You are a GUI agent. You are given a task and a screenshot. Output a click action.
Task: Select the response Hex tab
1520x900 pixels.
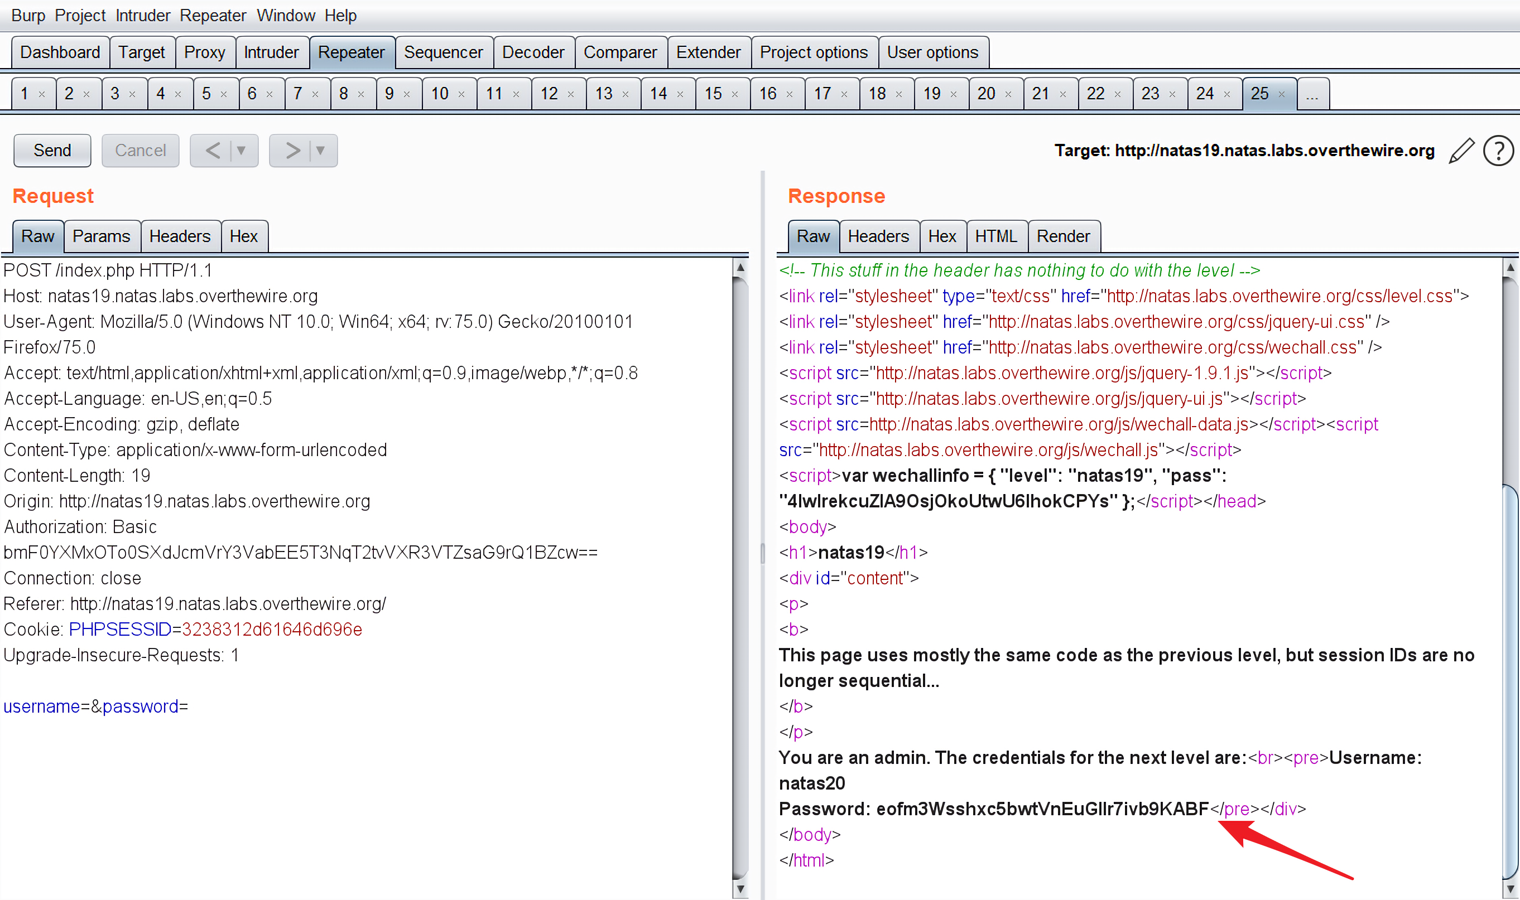[x=942, y=236]
